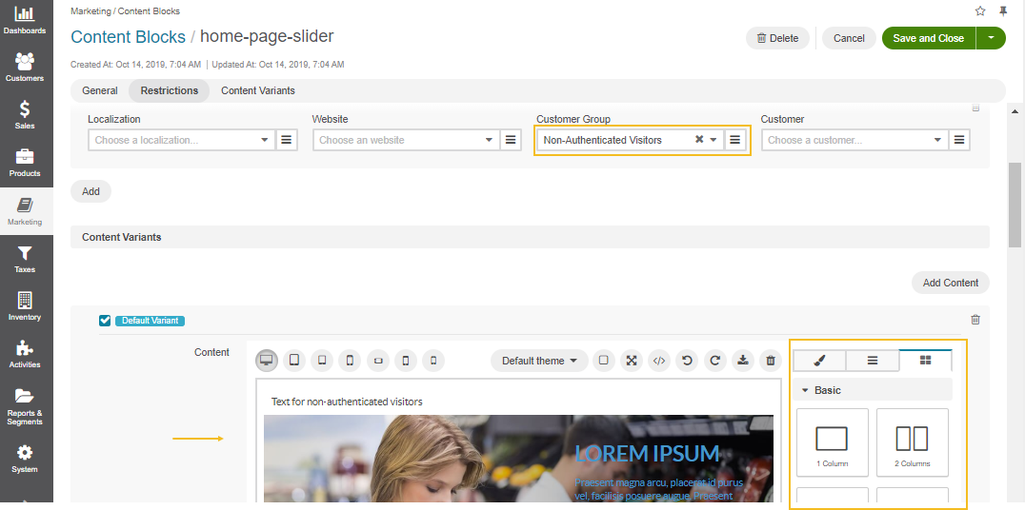Redo editor change
1025x510 pixels.
pos(715,360)
